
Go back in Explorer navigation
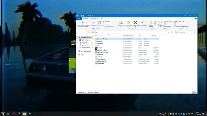click(x=78, y=32)
